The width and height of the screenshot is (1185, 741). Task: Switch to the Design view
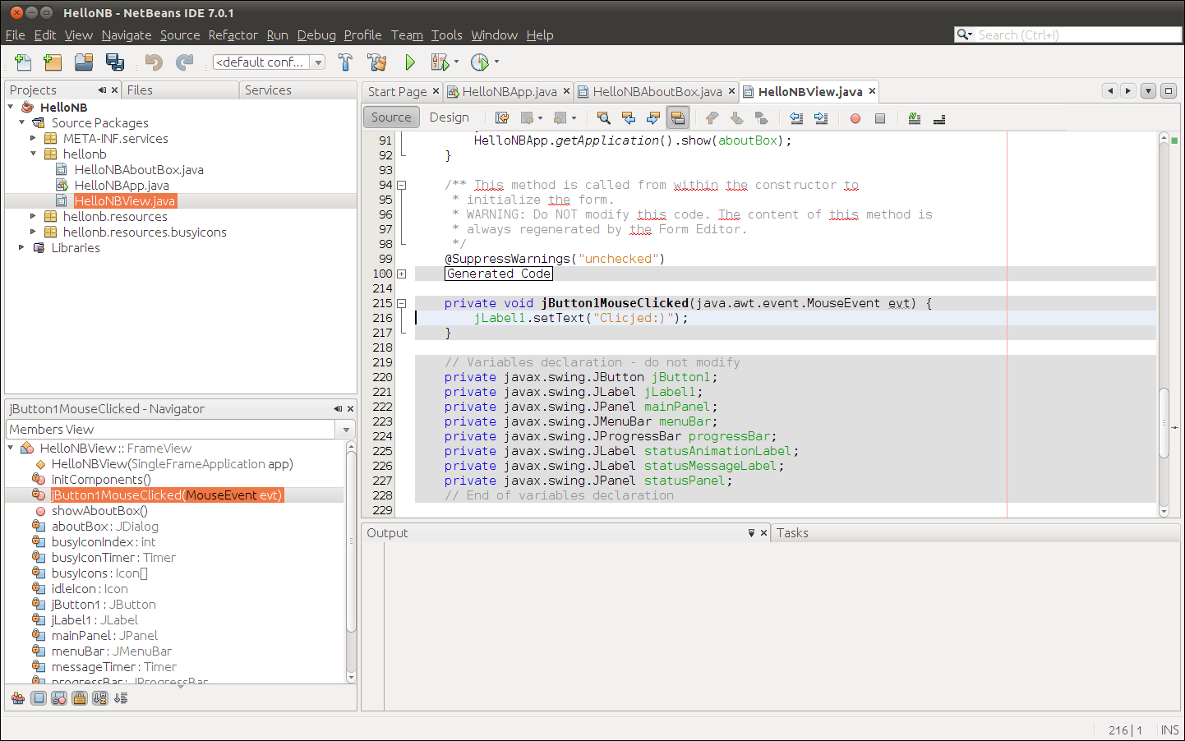[450, 117]
